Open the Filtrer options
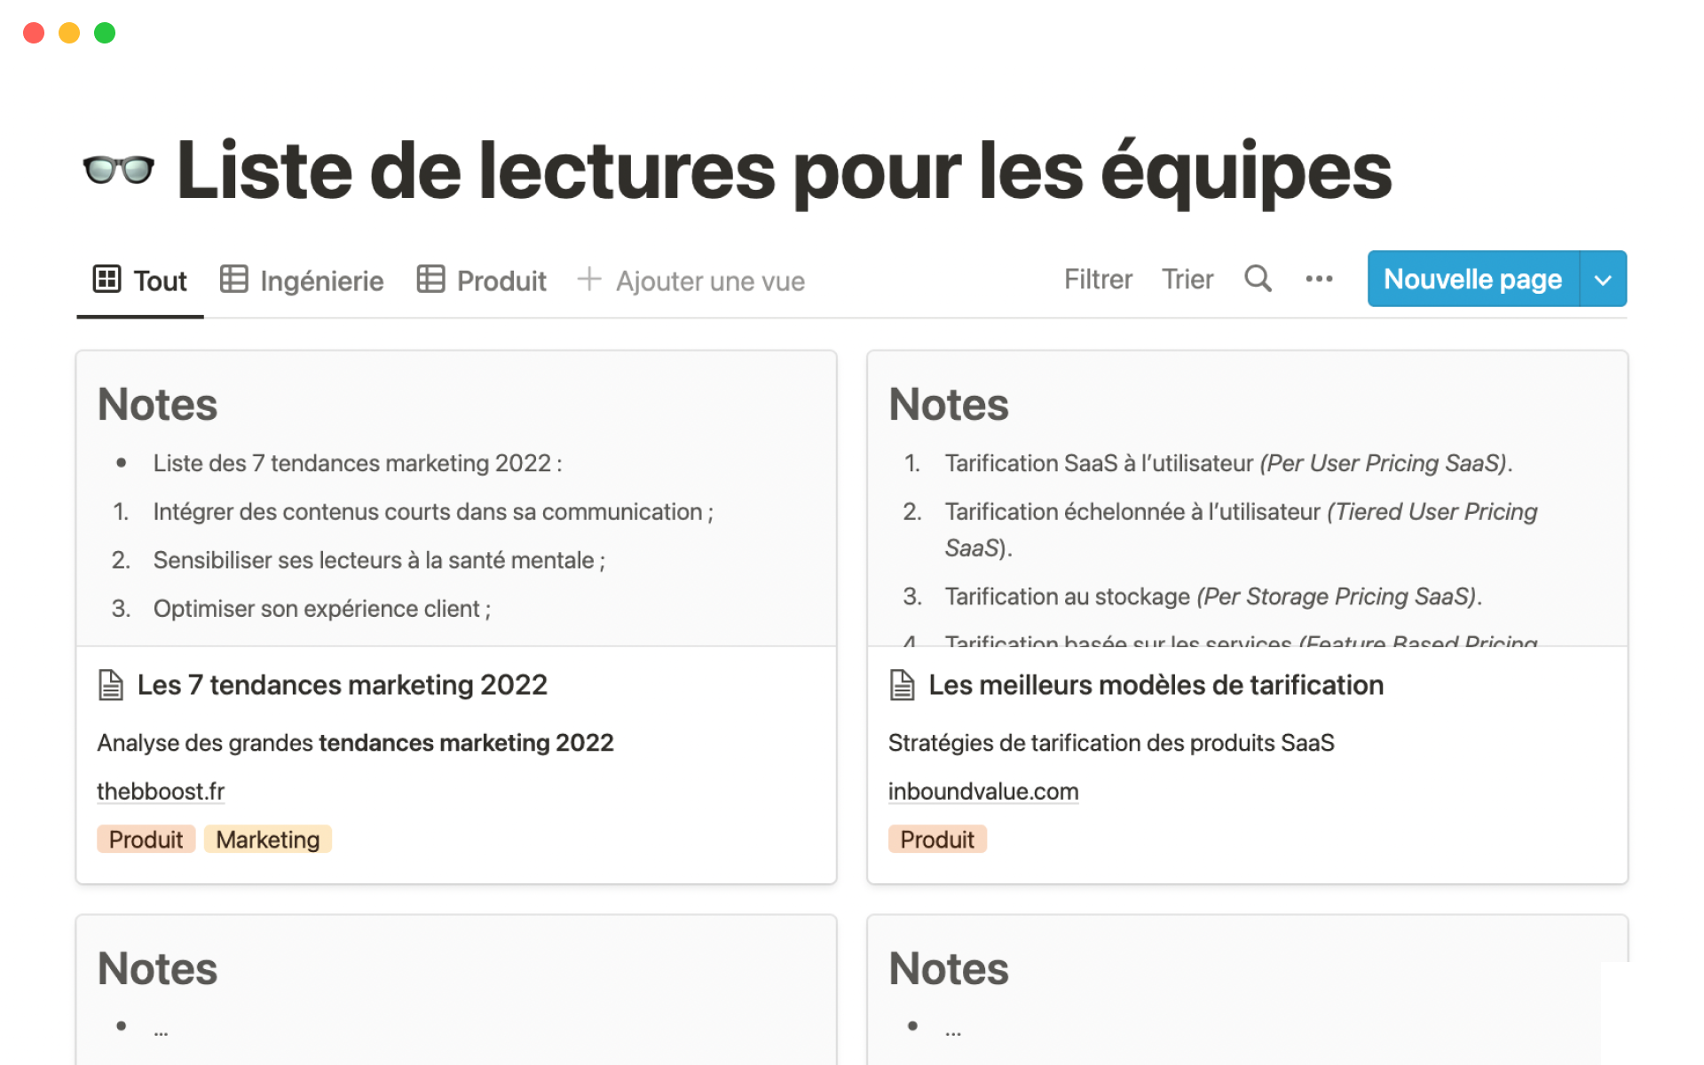 point(1098,280)
